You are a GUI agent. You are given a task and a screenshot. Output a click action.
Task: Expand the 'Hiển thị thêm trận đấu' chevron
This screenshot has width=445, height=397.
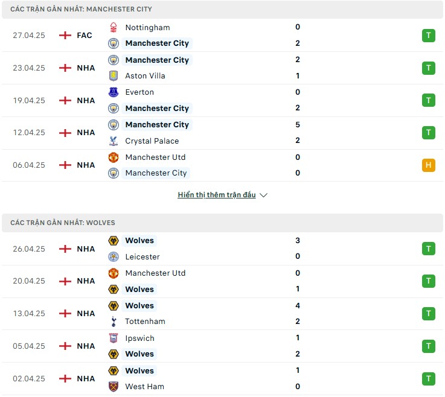tap(263, 195)
